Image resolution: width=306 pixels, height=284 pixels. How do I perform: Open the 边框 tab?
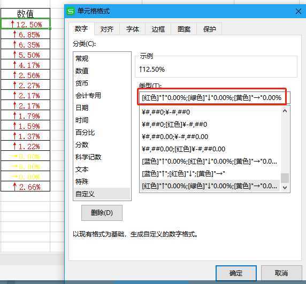click(x=158, y=29)
